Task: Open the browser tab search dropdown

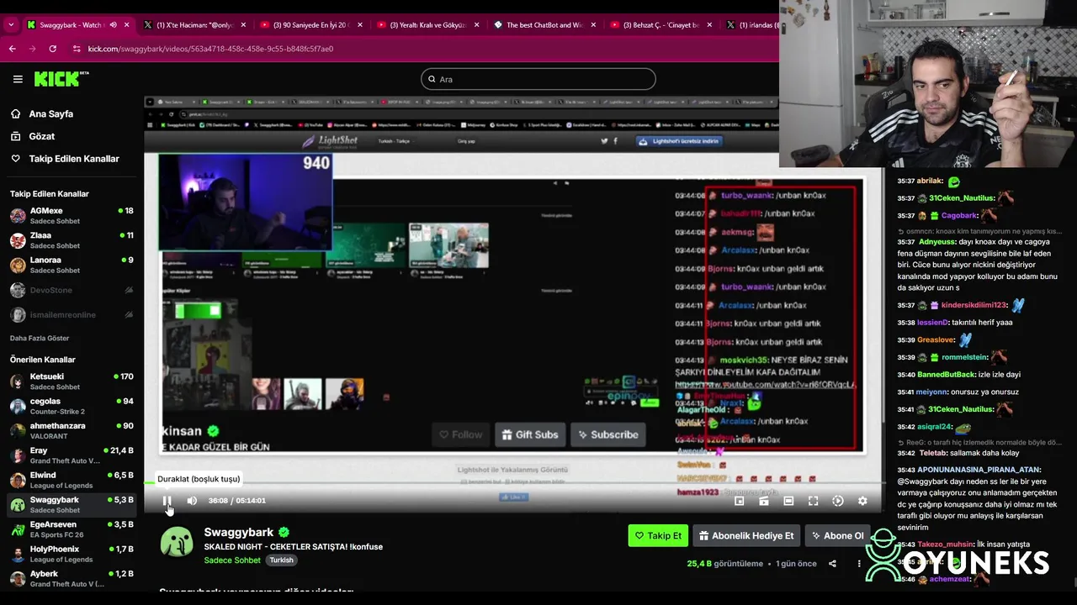Action: tap(10, 25)
